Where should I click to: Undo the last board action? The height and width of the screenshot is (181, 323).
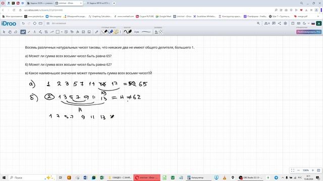(23, 24)
